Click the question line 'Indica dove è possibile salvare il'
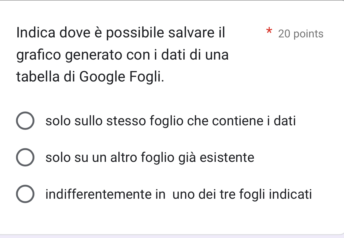The height and width of the screenshot is (238, 344). point(121,33)
